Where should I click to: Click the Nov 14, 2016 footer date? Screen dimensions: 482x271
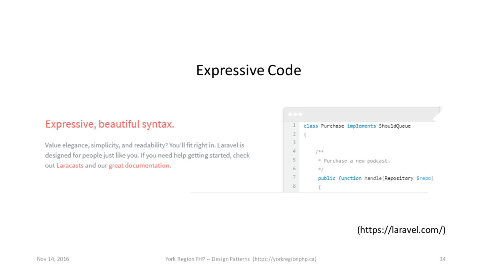[x=53, y=259]
